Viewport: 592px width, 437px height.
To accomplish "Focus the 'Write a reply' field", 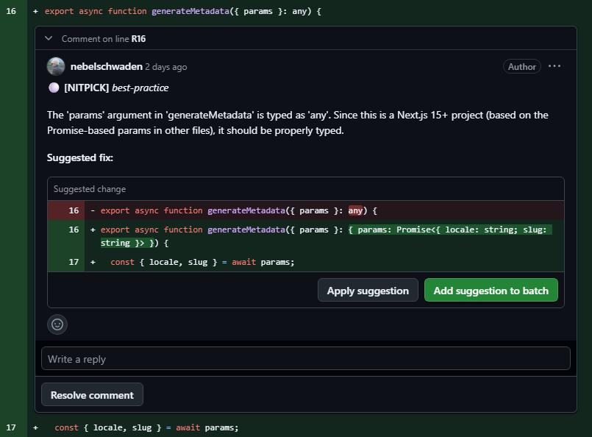I will [305, 359].
